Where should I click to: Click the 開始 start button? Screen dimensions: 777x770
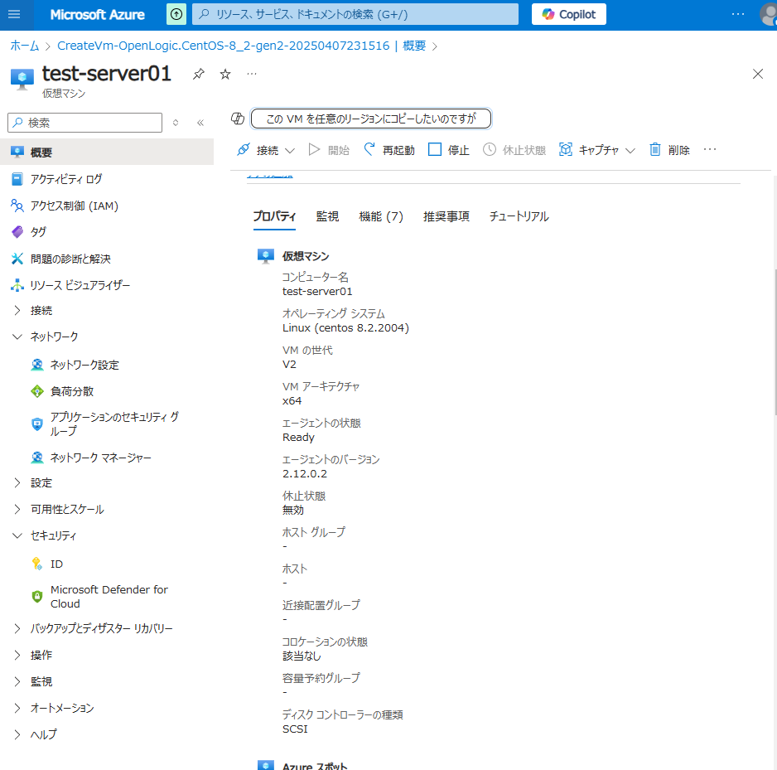329,150
